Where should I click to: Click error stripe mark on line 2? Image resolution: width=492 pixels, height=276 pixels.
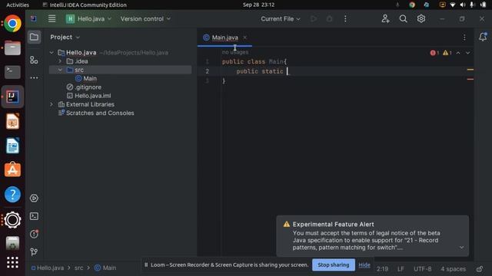click(x=470, y=70)
